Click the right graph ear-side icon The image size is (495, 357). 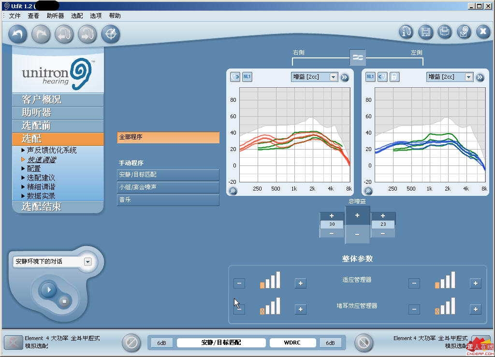[235, 77]
